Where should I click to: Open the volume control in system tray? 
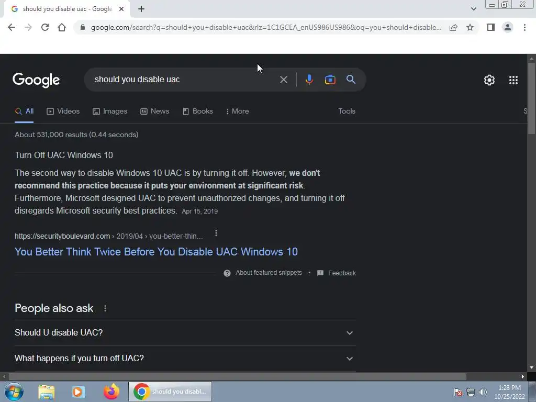click(x=483, y=392)
